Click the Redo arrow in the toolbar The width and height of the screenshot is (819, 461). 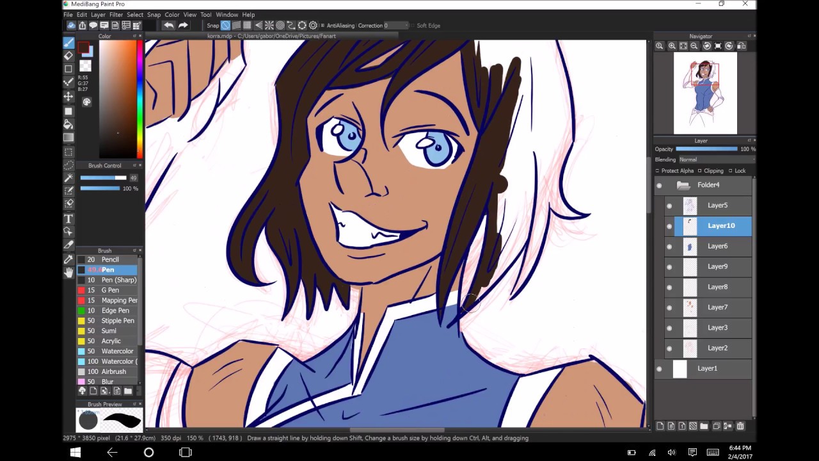click(183, 26)
